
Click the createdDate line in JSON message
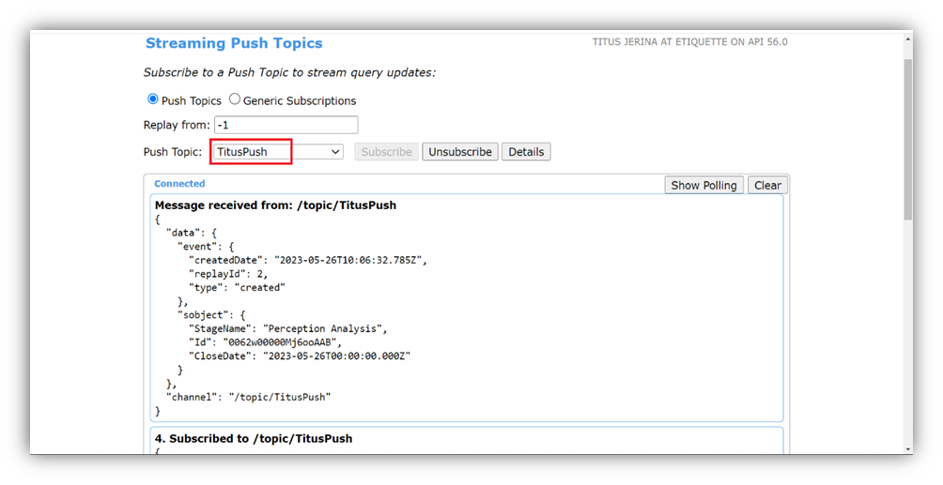[x=308, y=260]
